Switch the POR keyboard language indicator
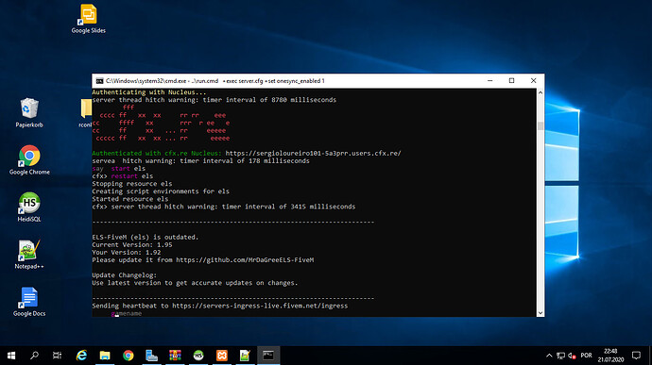Viewport: 652px width, 365px height. coord(586,356)
